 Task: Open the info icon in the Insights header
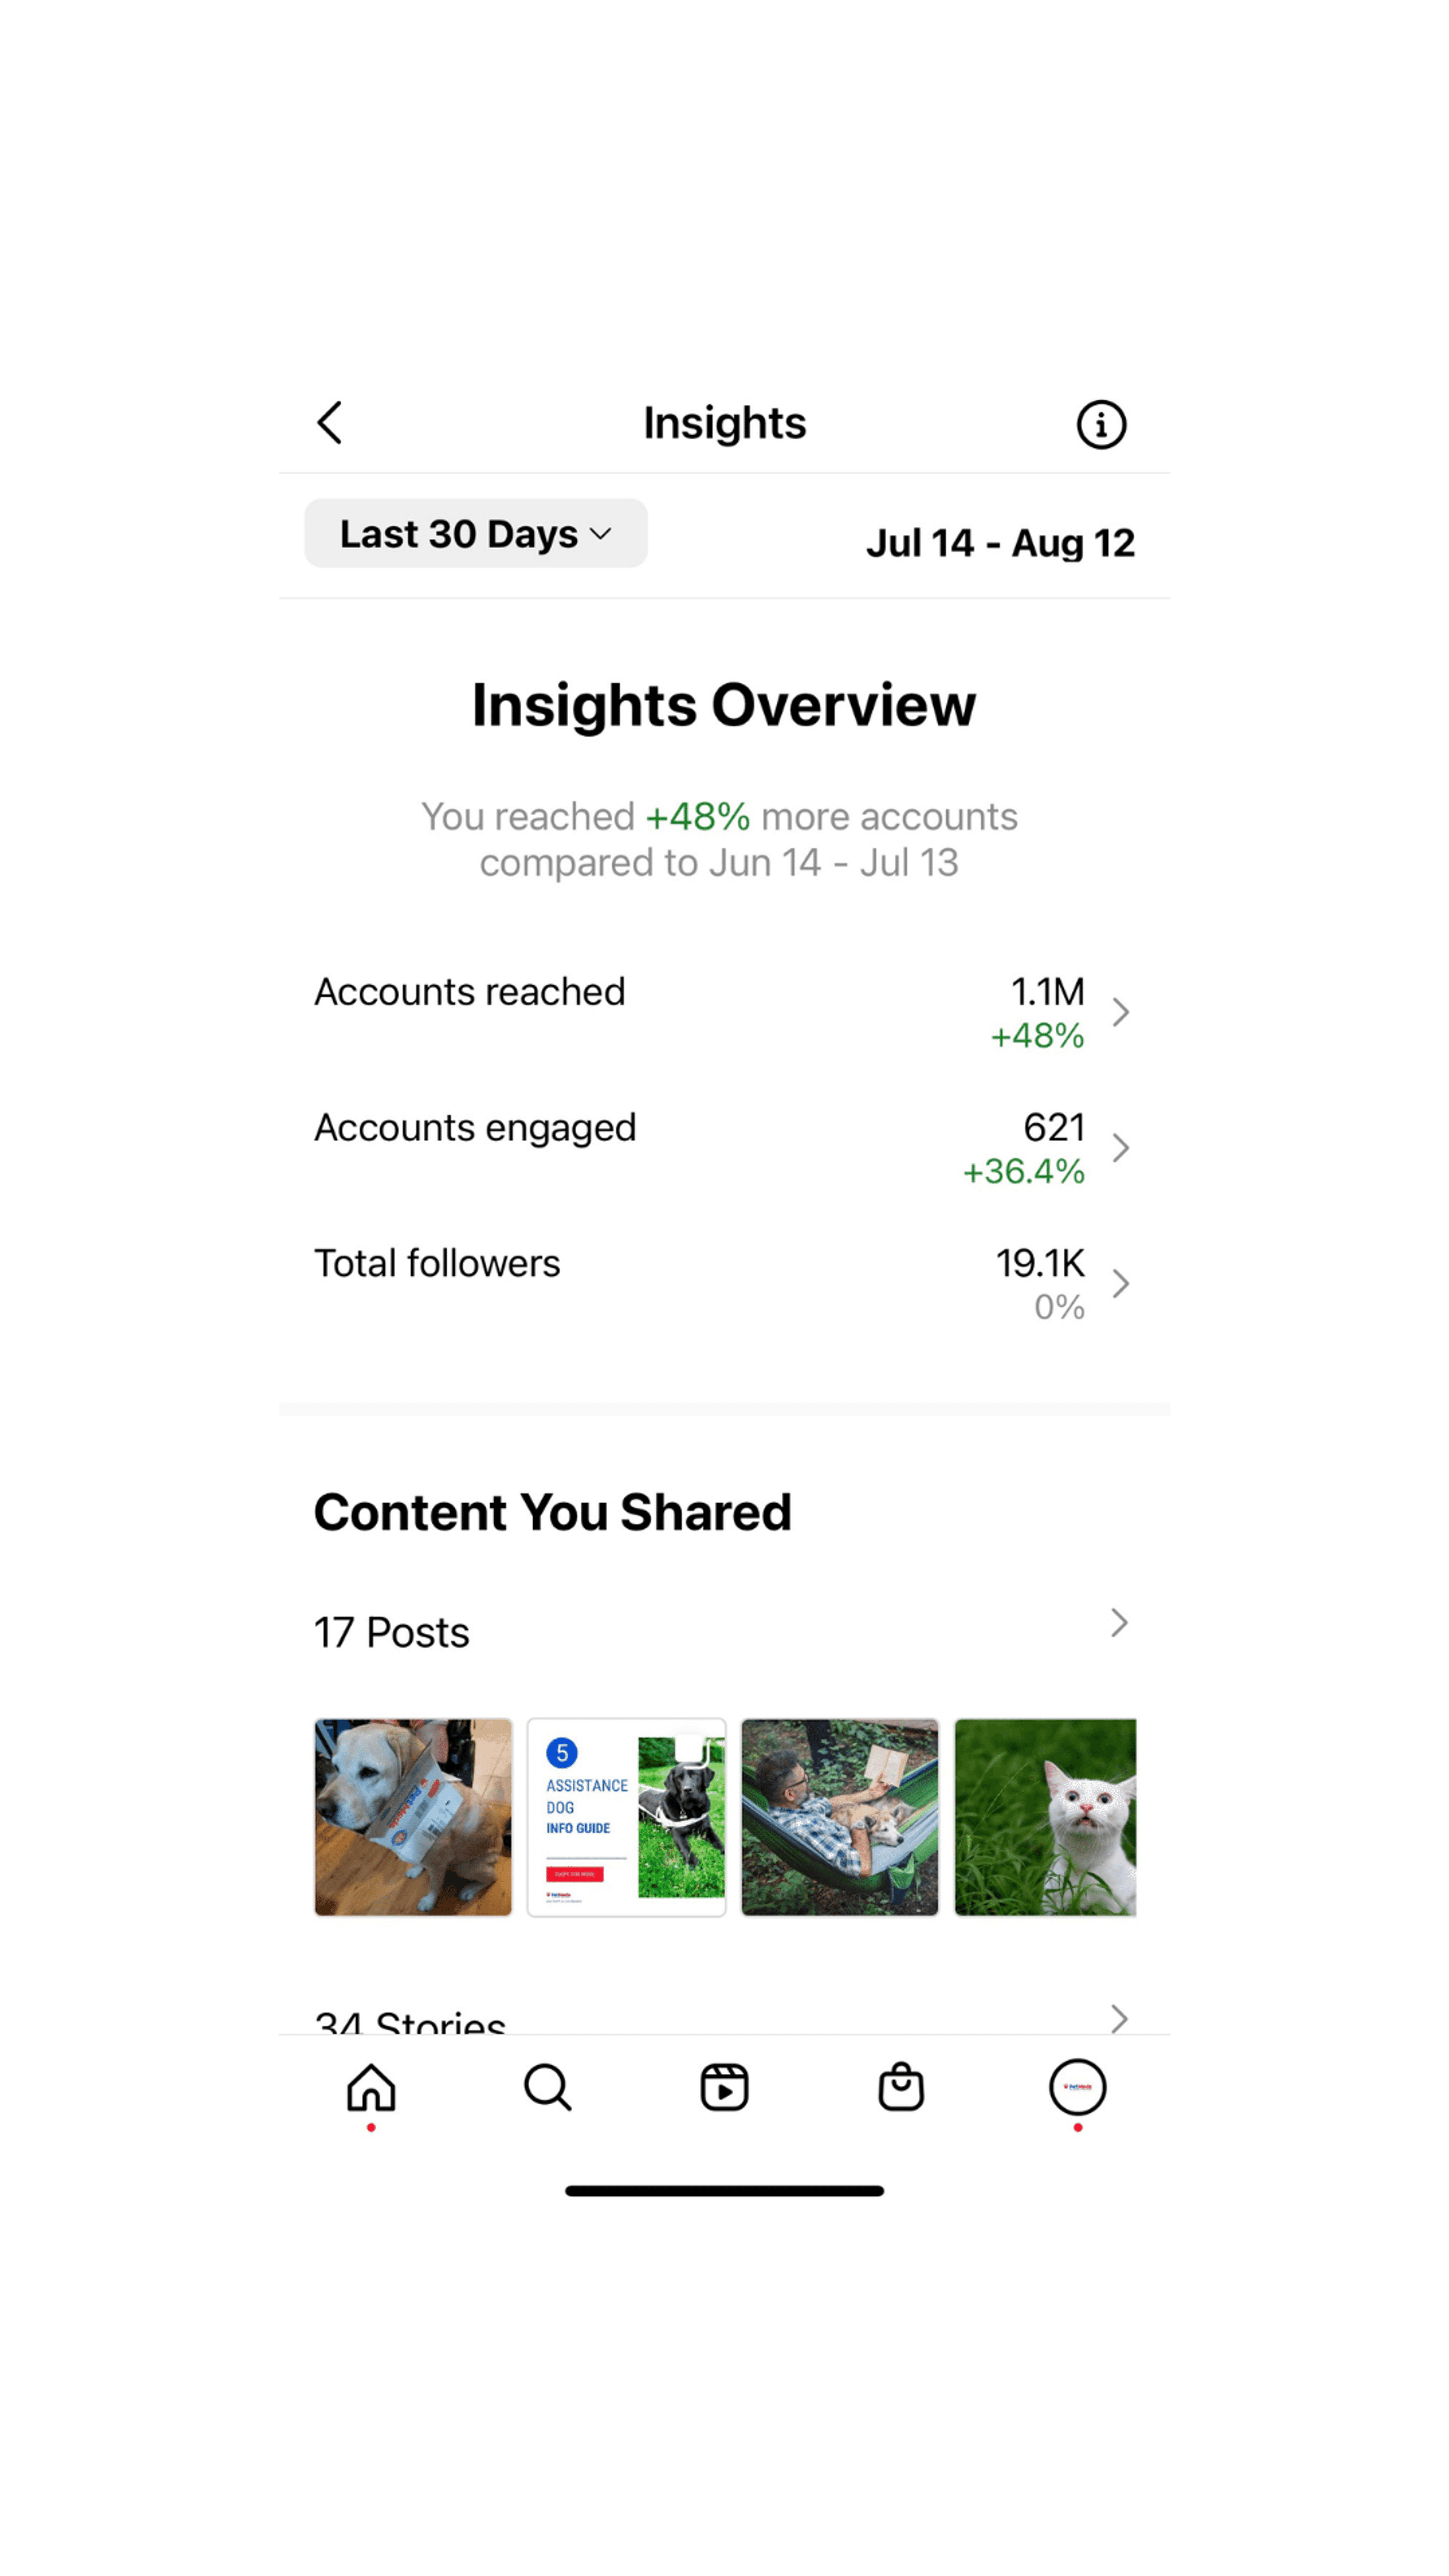[x=1101, y=425]
